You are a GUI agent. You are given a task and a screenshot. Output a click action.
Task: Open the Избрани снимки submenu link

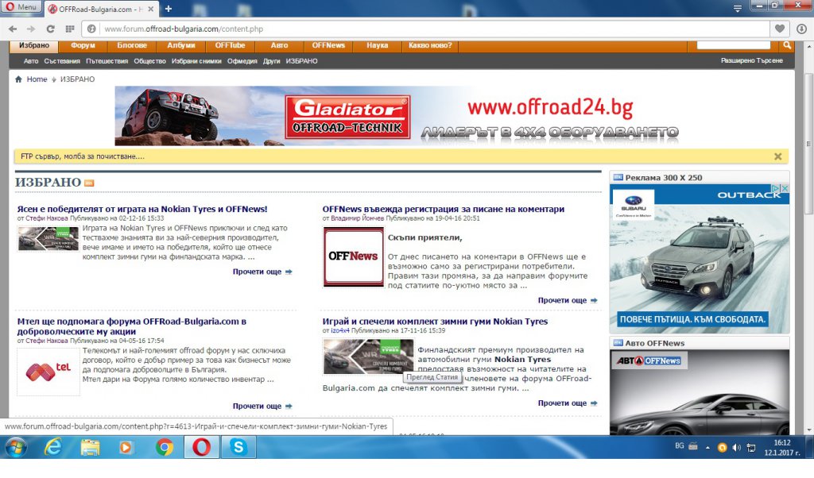(x=196, y=61)
